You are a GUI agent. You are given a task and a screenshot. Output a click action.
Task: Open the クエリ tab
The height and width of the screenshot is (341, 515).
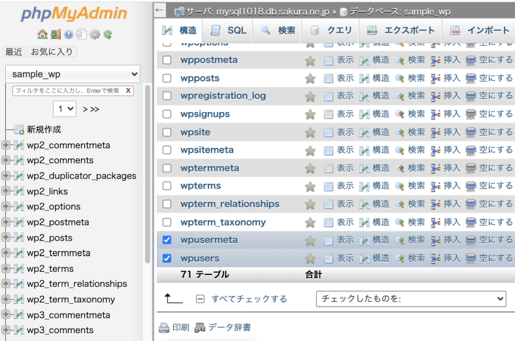coord(331,31)
